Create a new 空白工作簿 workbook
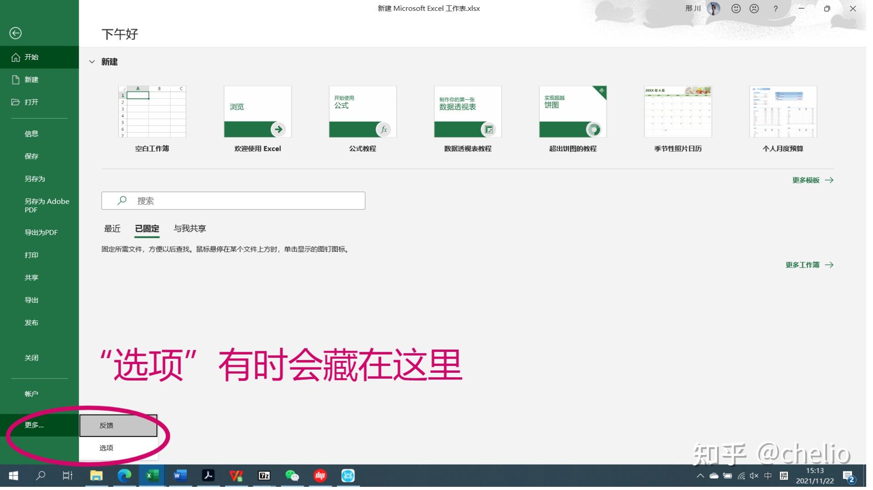Viewport: 873px width, 490px height. pos(152,111)
